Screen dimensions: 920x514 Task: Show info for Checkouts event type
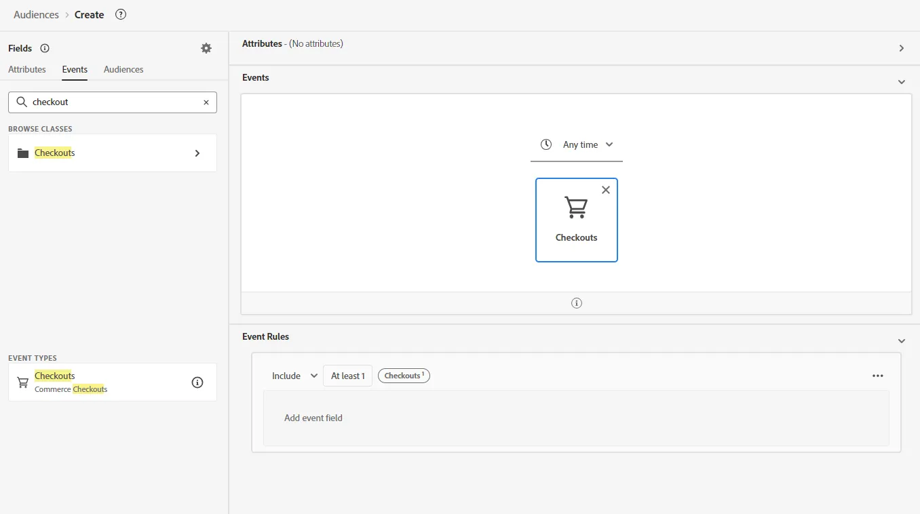197,382
